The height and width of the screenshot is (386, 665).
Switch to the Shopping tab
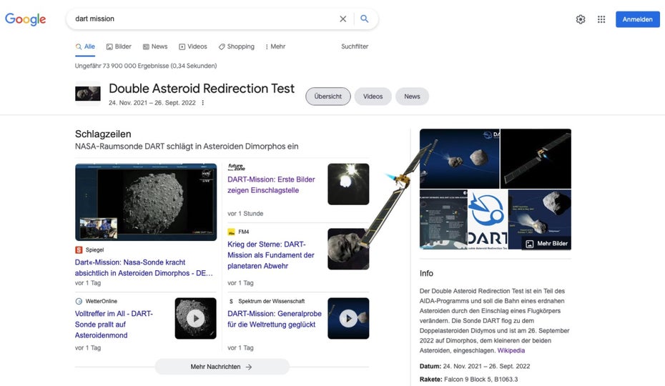pos(237,46)
